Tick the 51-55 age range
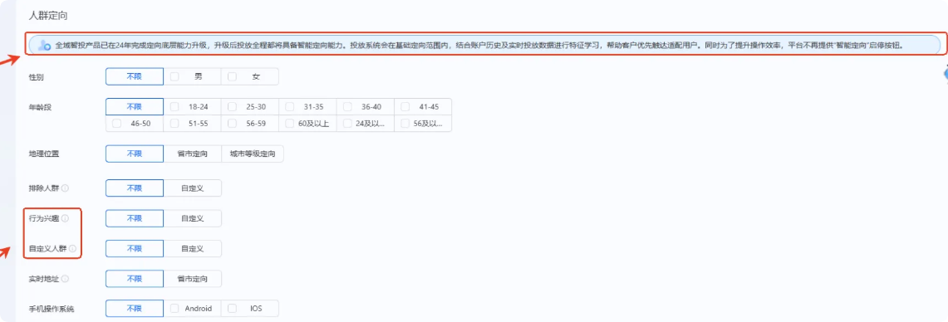 [174, 124]
